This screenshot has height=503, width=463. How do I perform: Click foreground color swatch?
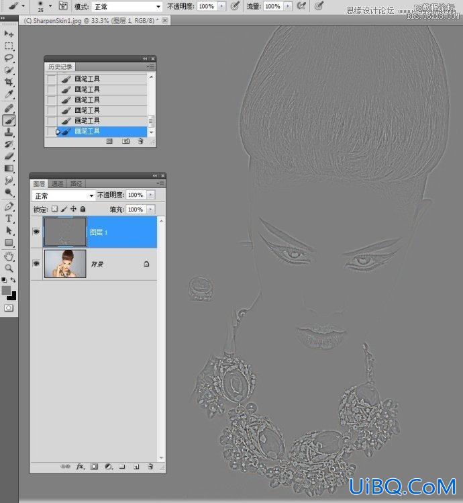(x=6, y=290)
